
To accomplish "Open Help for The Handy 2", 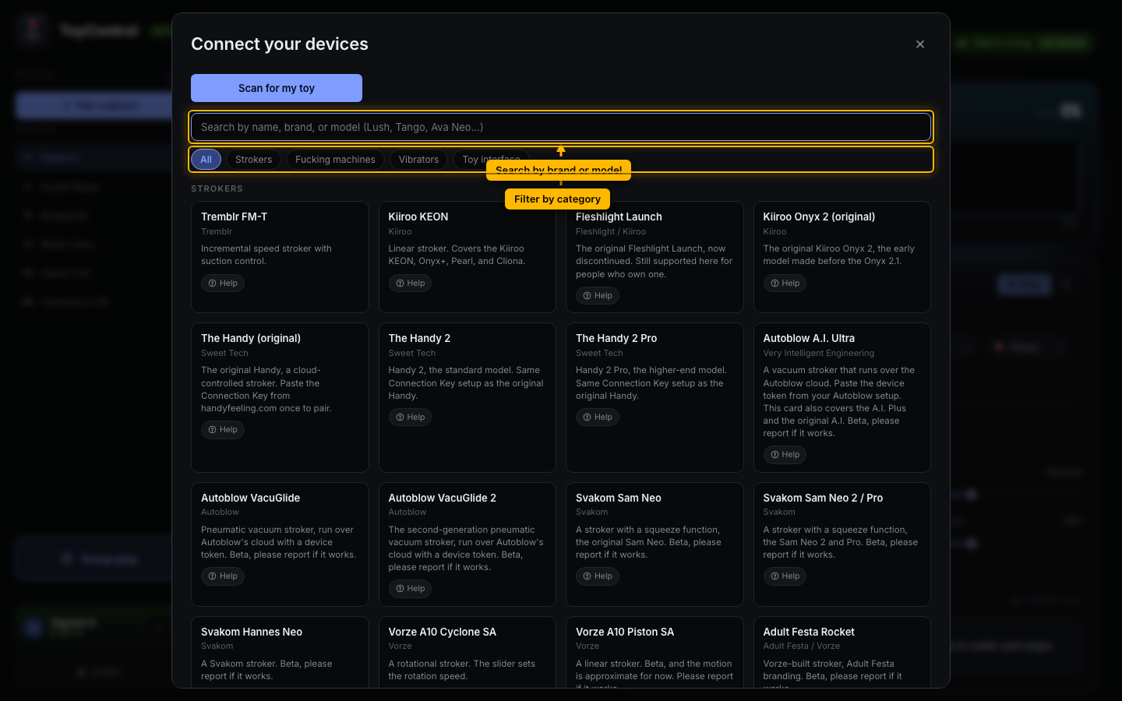I will coord(410,417).
